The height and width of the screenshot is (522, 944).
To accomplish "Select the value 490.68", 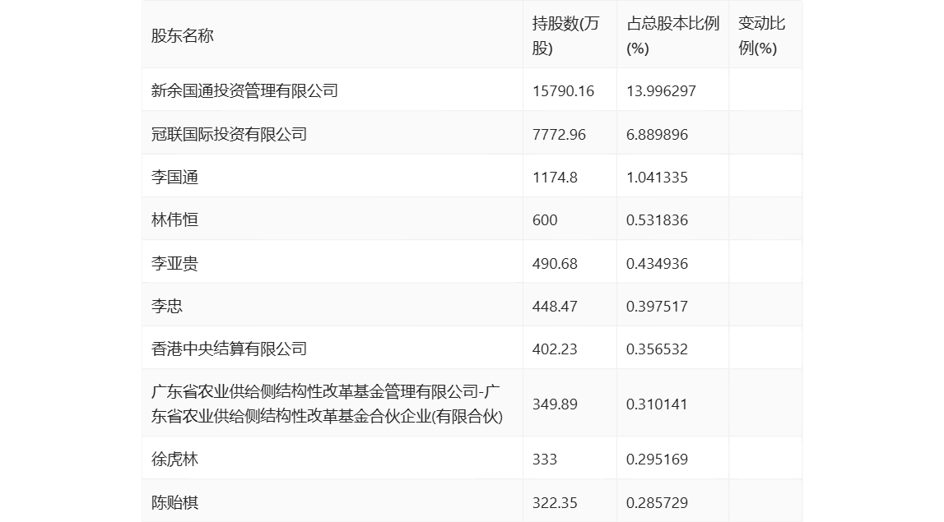I will (x=555, y=263).
